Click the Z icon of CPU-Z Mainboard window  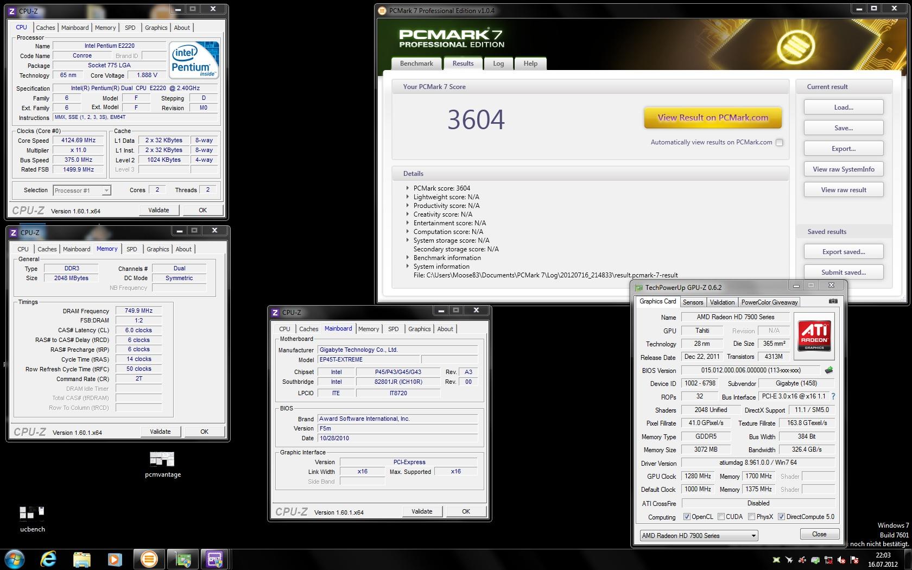point(275,312)
